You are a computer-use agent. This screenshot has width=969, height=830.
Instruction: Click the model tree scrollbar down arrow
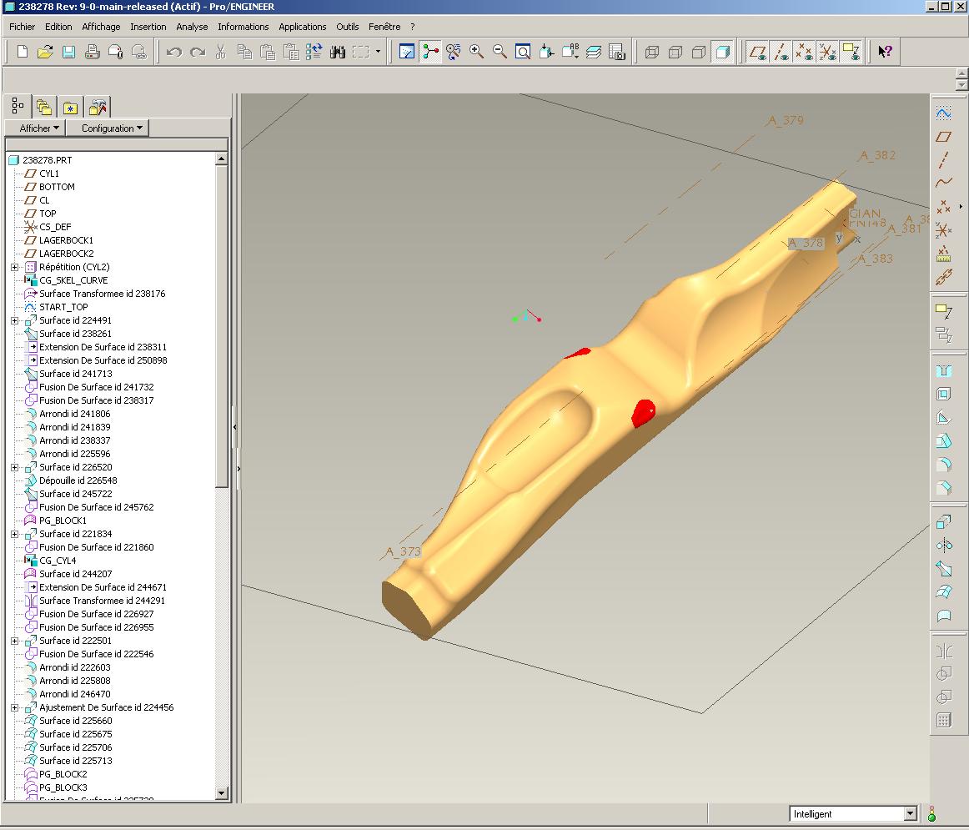(221, 793)
